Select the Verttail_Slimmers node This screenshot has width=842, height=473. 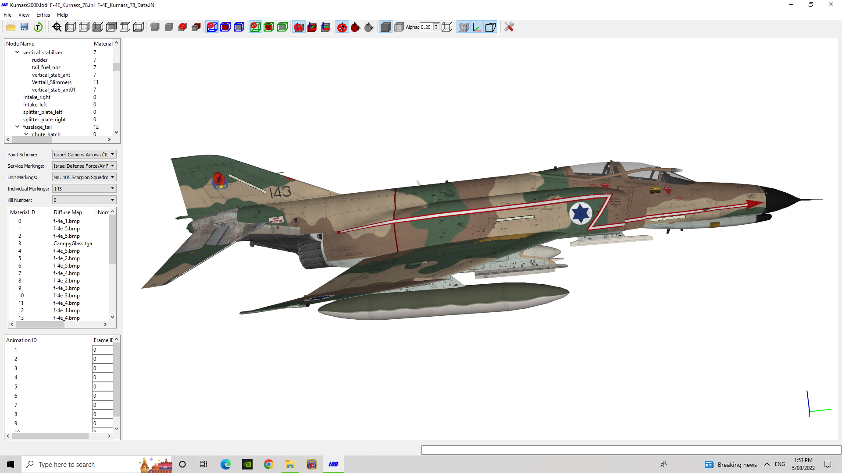tap(52, 82)
